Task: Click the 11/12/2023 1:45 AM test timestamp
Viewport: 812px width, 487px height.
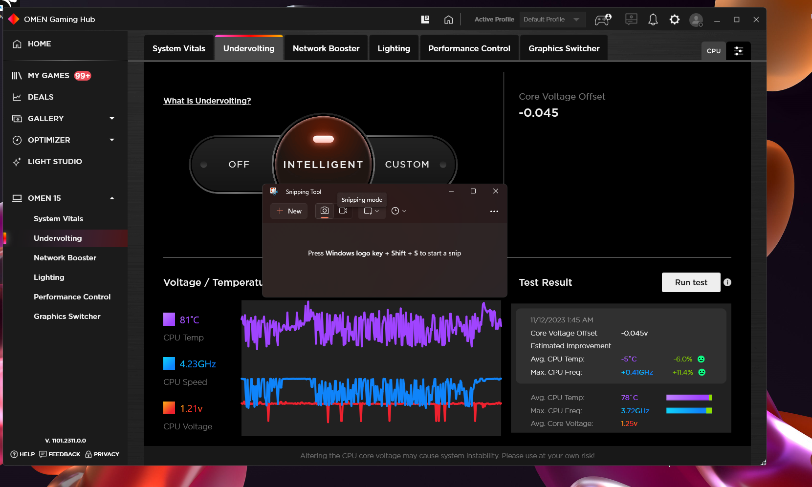Action: pyautogui.click(x=562, y=320)
